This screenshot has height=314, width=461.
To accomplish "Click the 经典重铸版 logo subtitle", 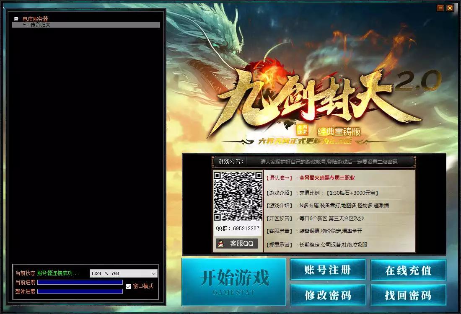I will click(x=339, y=131).
